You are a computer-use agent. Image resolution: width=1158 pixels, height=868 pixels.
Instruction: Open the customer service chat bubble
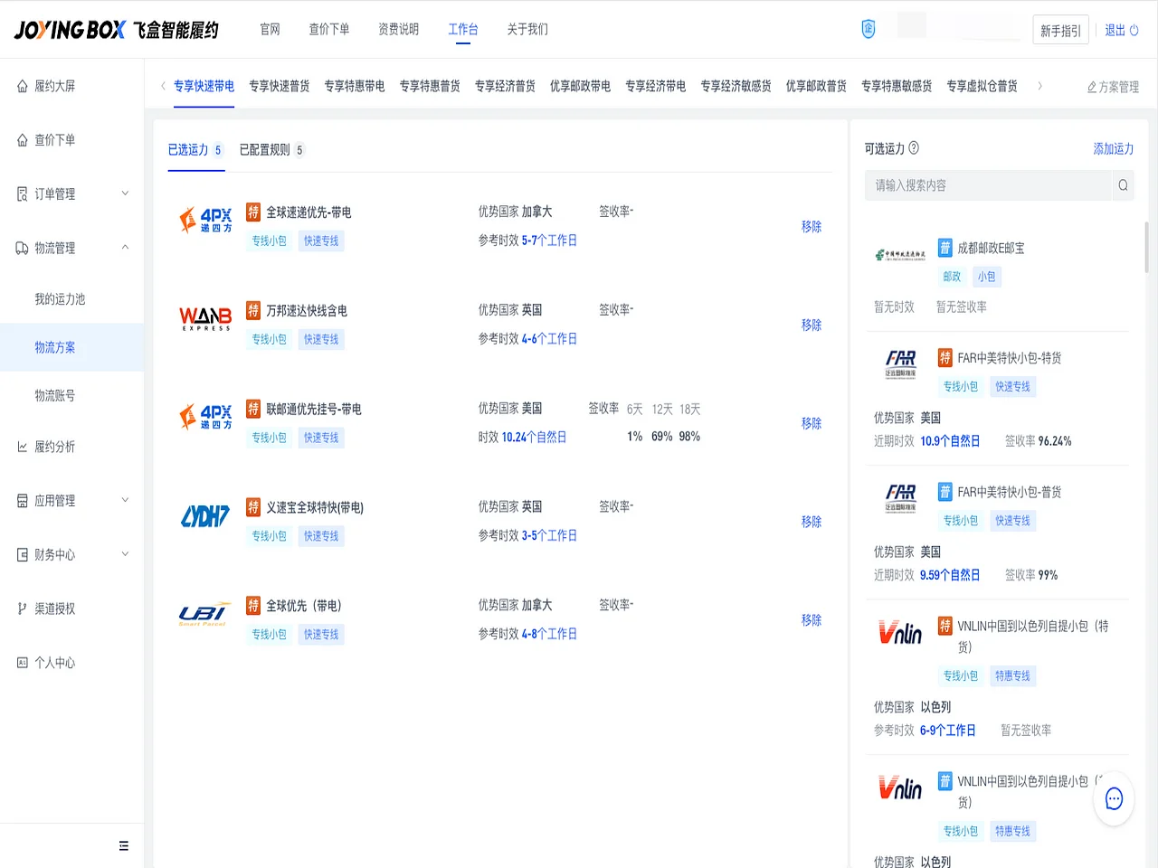click(x=1114, y=798)
